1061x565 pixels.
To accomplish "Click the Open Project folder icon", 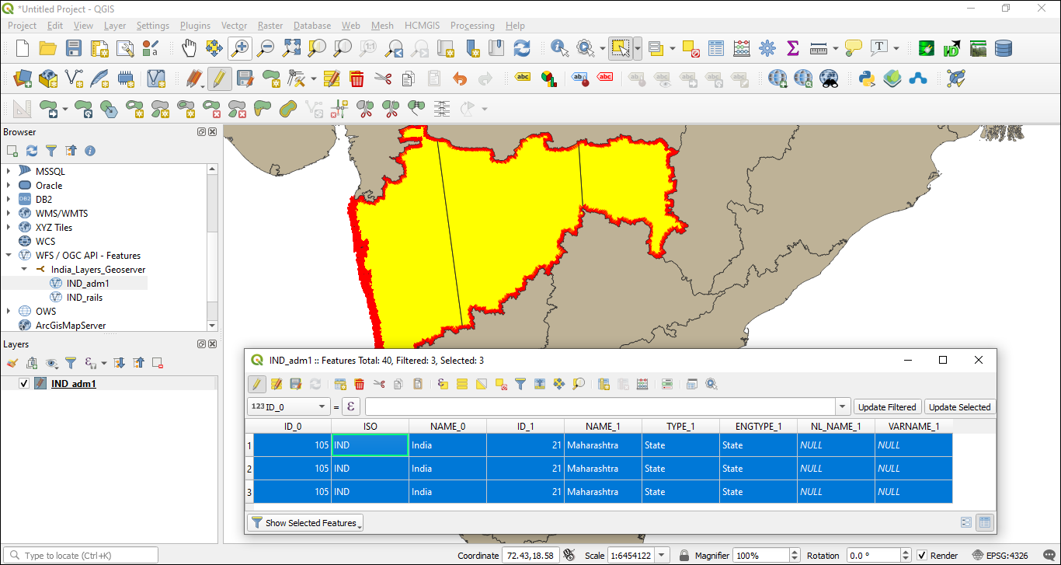I will click(x=48, y=48).
